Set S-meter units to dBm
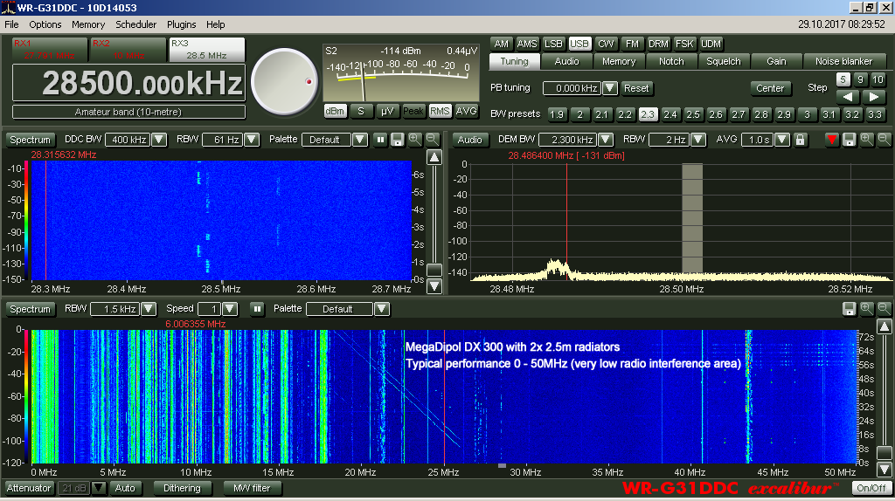Image resolution: width=895 pixels, height=501 pixels. pos(335,111)
